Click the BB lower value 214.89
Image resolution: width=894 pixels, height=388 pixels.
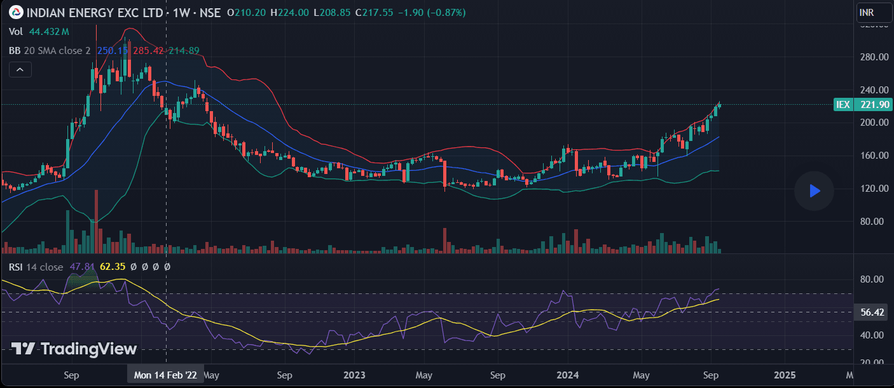click(x=184, y=51)
